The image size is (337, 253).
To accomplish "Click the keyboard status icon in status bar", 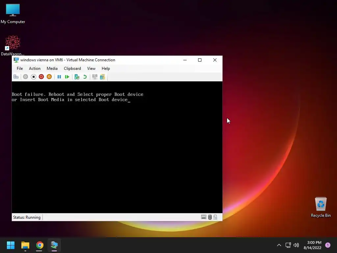I will tap(203, 217).
